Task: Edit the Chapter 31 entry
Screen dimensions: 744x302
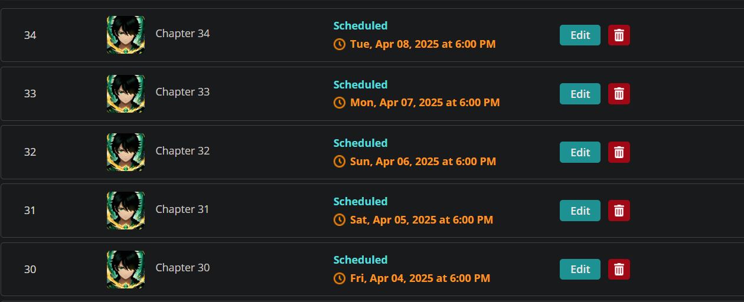Action: point(580,211)
